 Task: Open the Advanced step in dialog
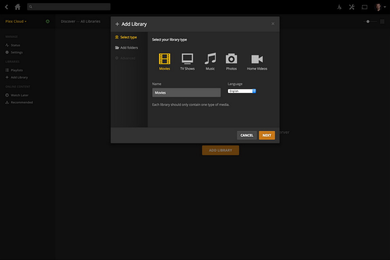click(x=125, y=58)
